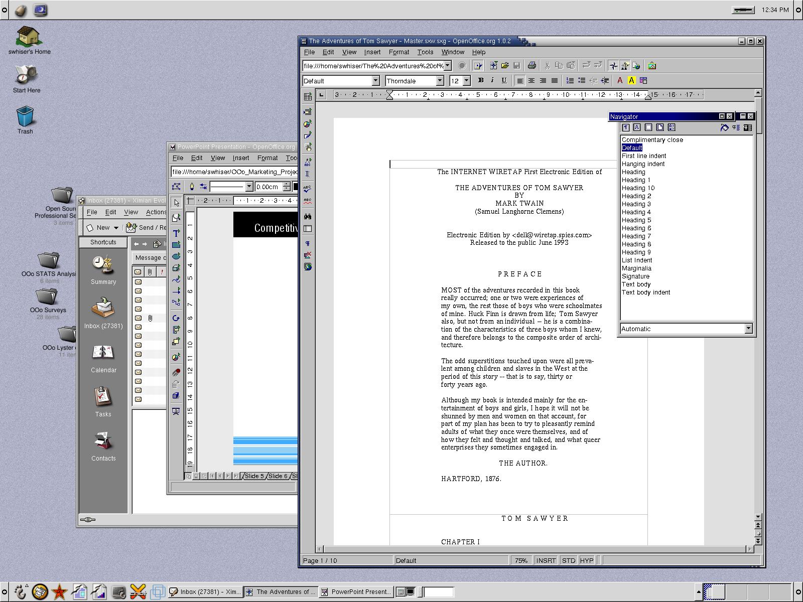Click the Save Document floppy icon in Writer
803x602 pixels.
click(517, 66)
